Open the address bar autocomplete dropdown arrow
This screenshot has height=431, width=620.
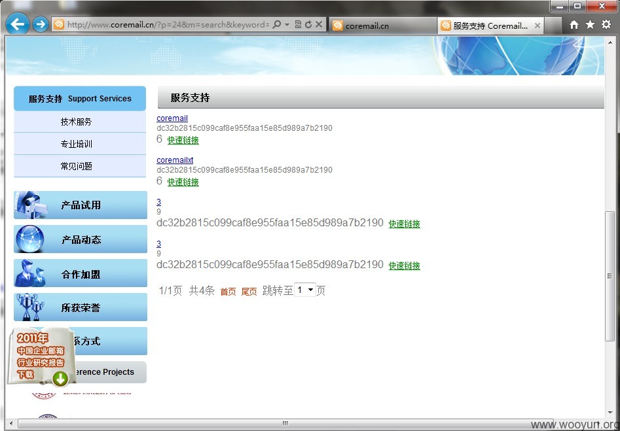[x=287, y=24]
